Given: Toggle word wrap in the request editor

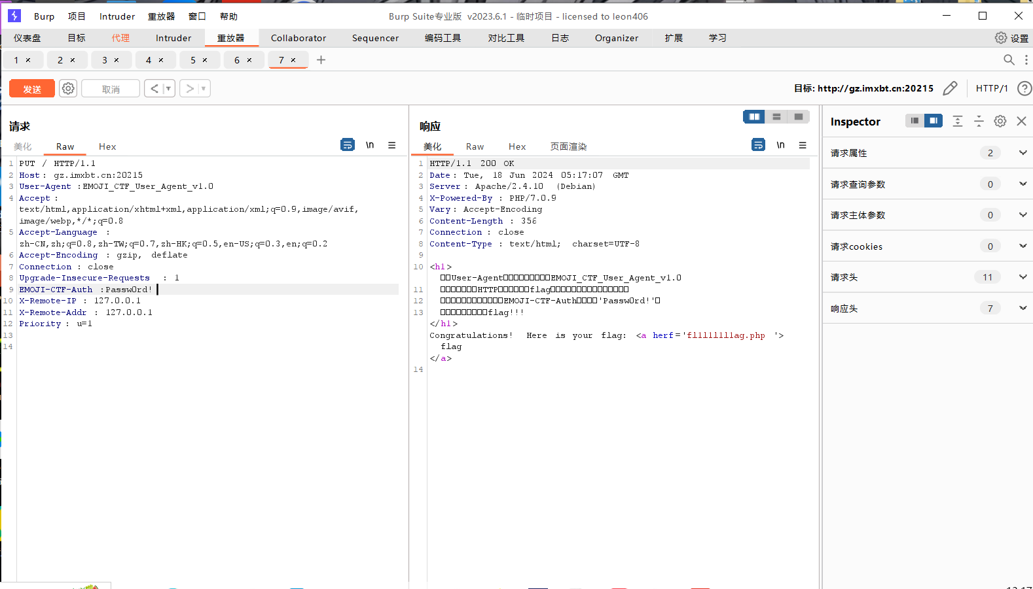Looking at the screenshot, I should click(x=348, y=145).
